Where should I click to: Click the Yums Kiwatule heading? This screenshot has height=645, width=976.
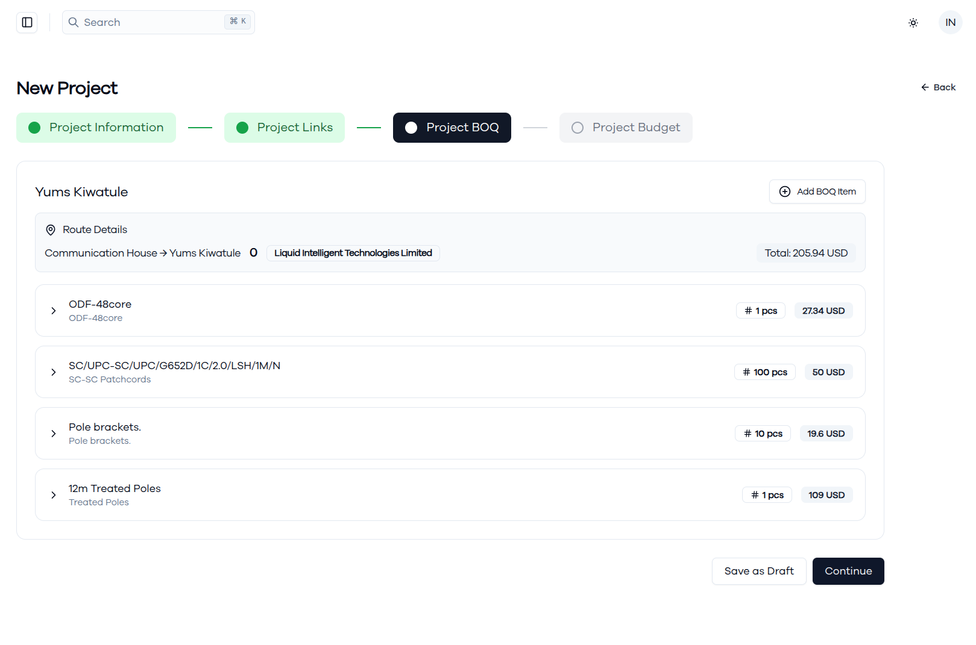tap(81, 192)
